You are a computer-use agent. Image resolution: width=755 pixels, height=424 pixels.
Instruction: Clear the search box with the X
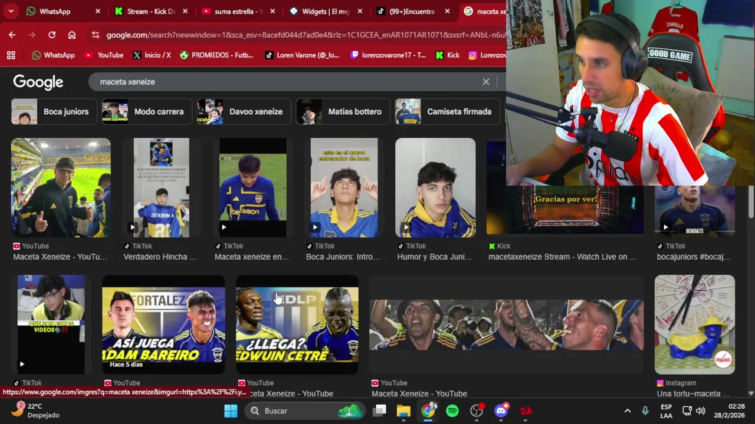coord(486,82)
